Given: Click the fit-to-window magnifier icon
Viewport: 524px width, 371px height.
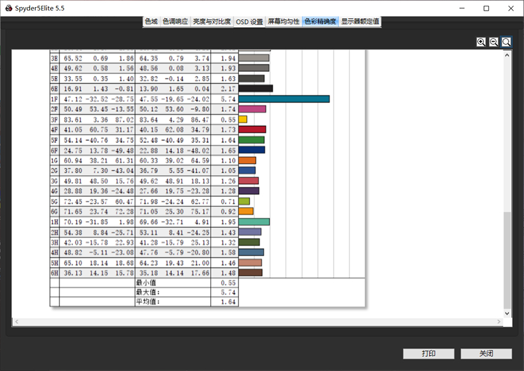Looking at the screenshot, I should coord(506,42).
